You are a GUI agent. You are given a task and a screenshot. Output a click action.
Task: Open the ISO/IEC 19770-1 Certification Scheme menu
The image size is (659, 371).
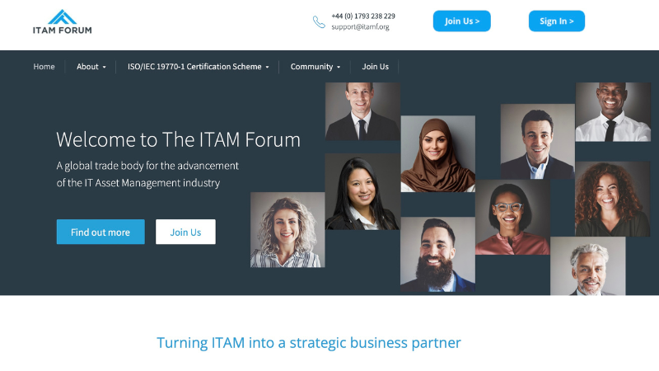(x=198, y=67)
